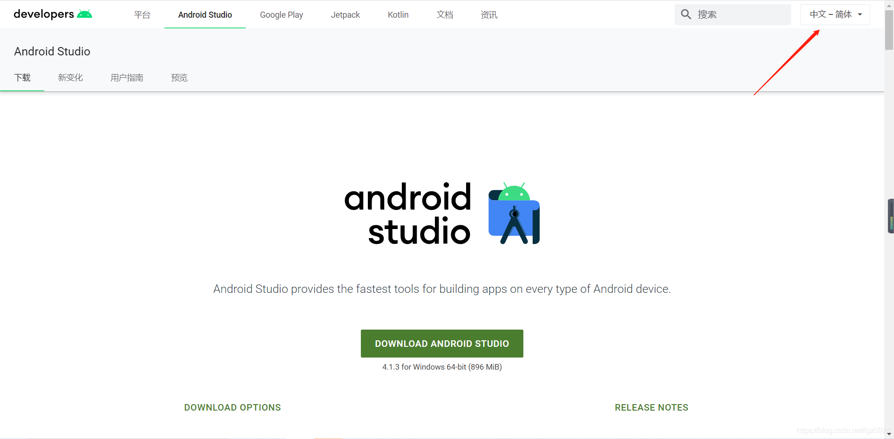894x439 pixels.
Task: Open the 文档 nav item
Action: click(x=445, y=15)
